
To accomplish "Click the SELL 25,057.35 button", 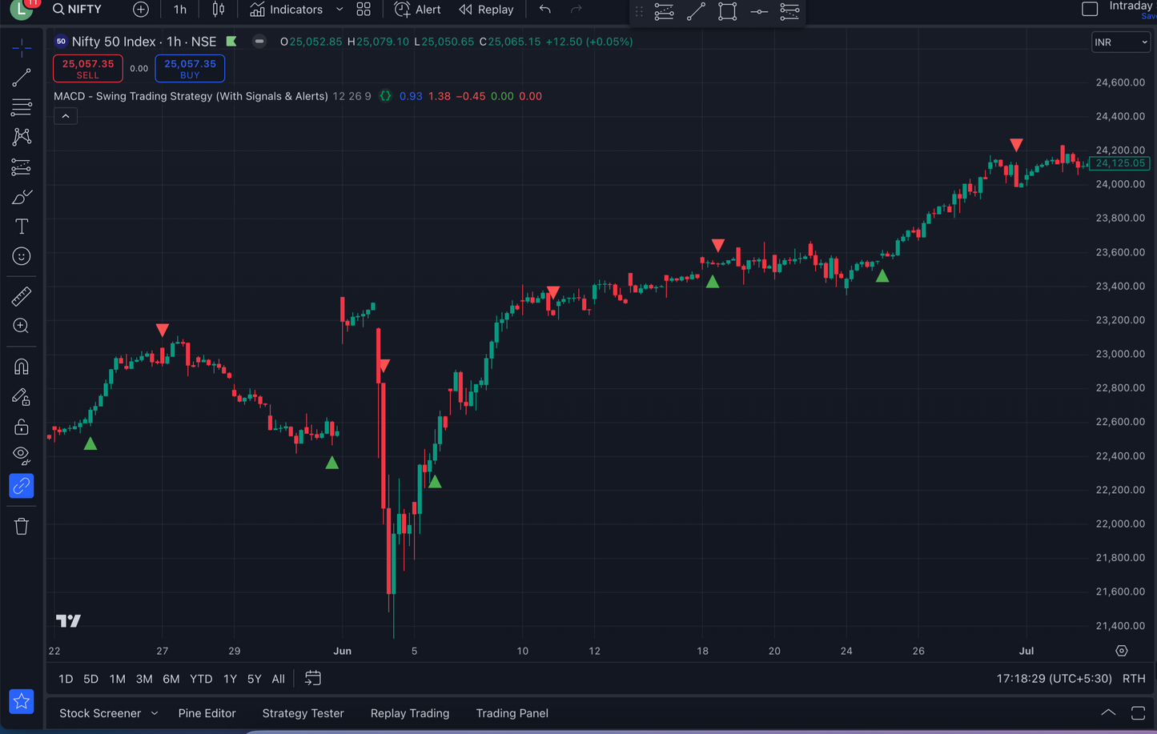I will [88, 68].
